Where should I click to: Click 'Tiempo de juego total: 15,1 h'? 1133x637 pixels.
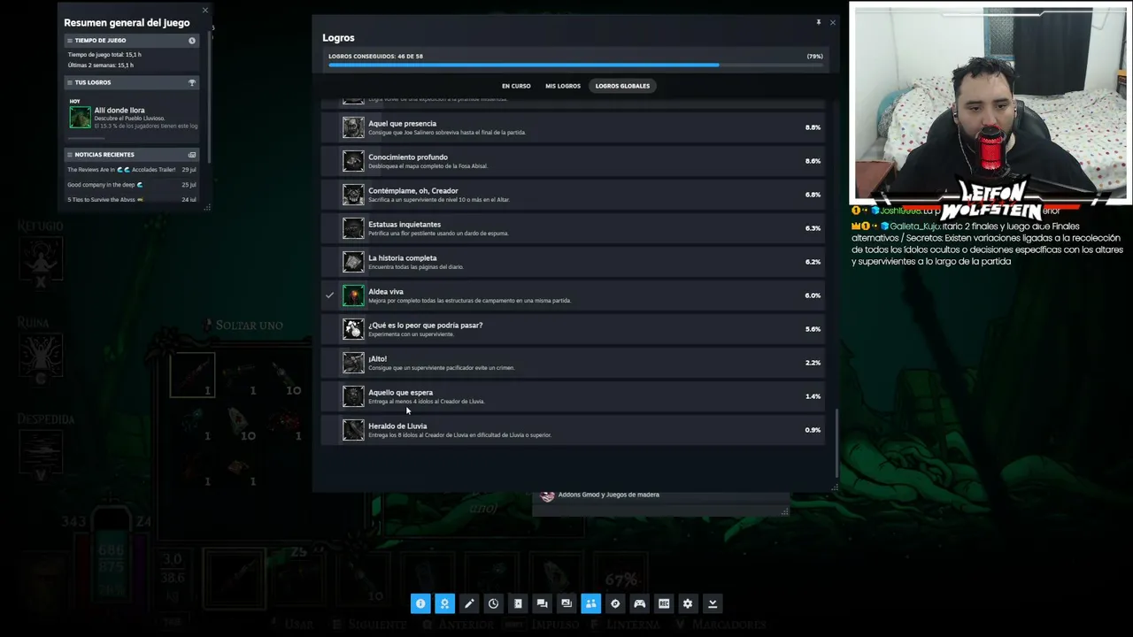click(104, 55)
